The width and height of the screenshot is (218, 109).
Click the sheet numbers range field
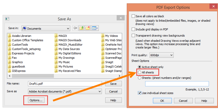(x=177, y=84)
